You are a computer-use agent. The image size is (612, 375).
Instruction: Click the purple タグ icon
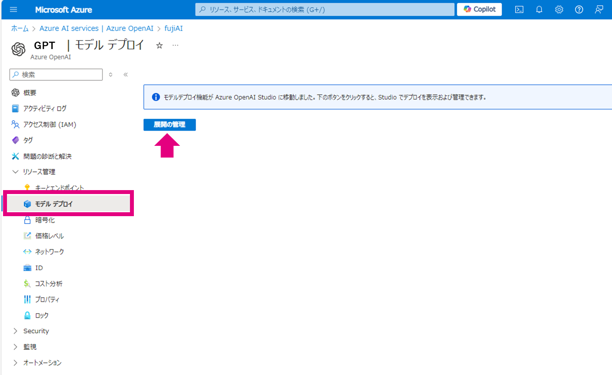(x=15, y=140)
